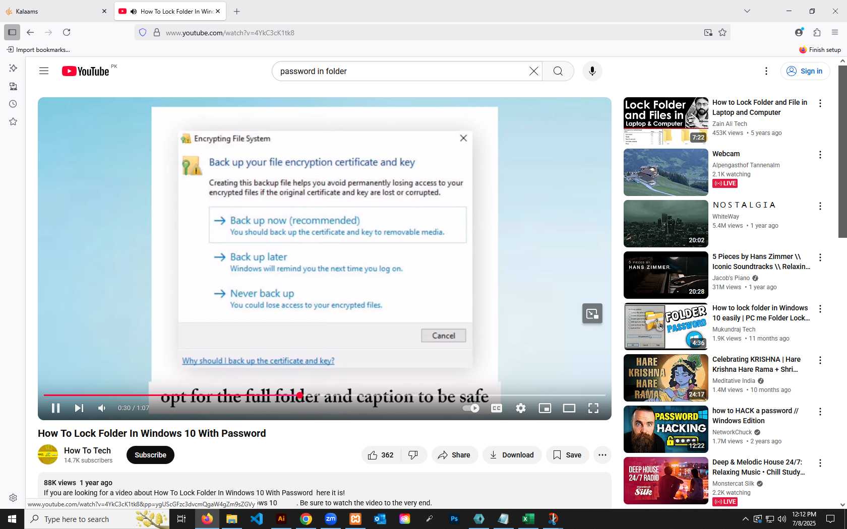Click Import bookmarks toolbar item
Screen dimensions: 847x529
(38, 49)
